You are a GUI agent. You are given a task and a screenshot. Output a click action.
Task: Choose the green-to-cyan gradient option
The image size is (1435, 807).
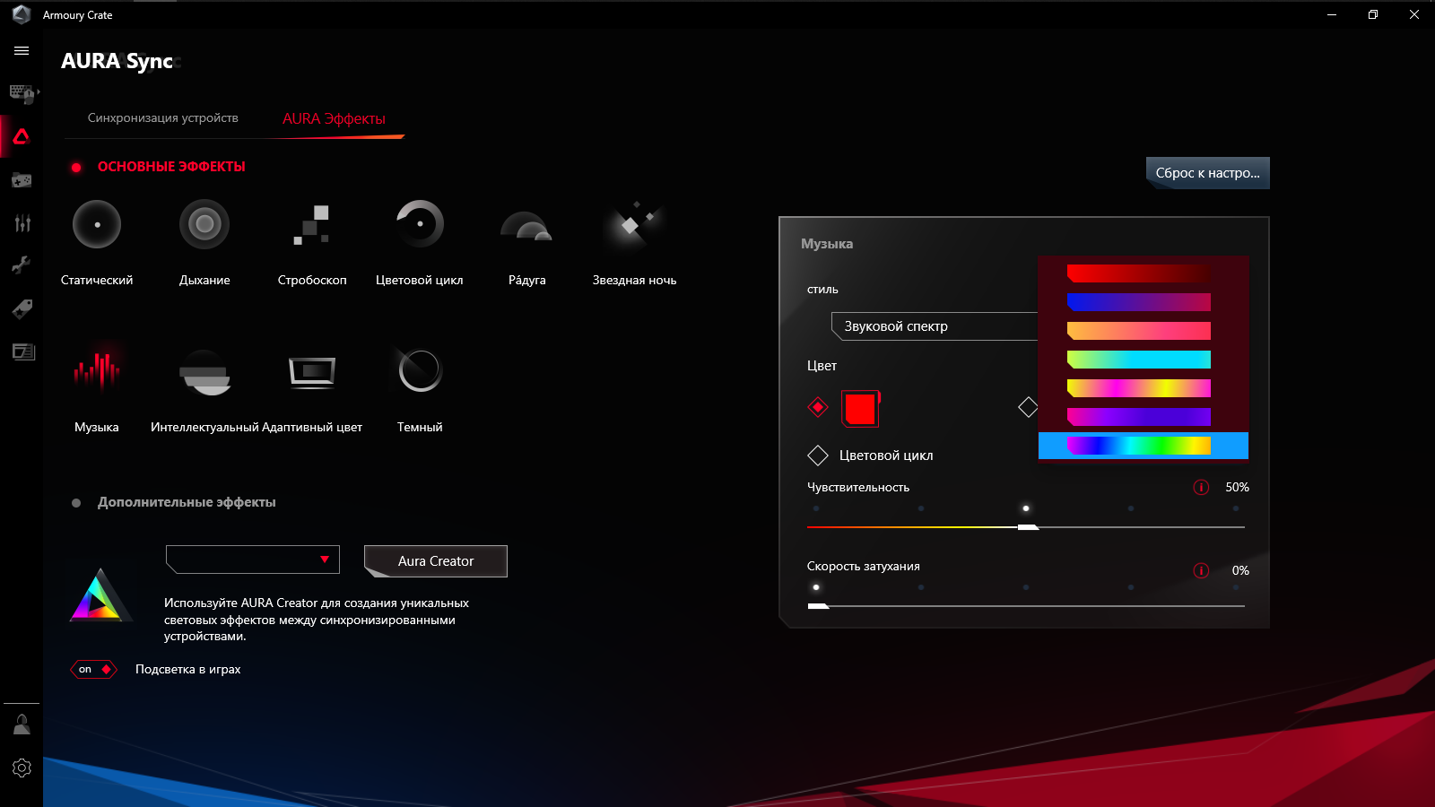tap(1139, 360)
